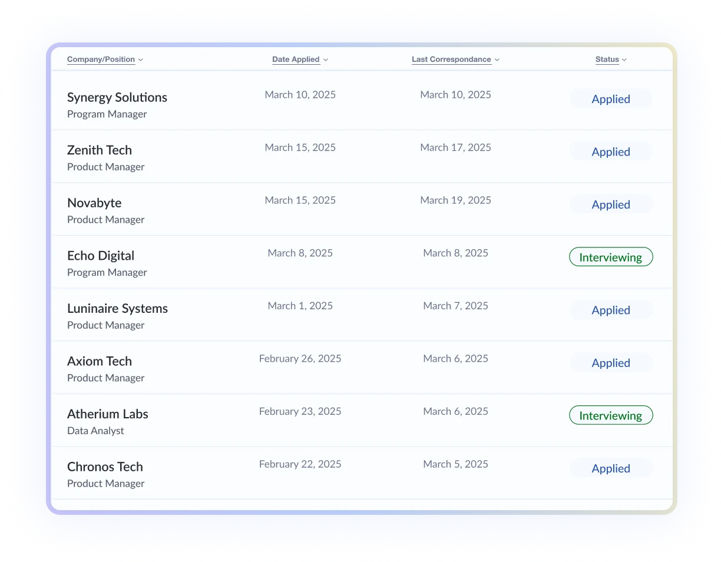Select the Zenith Tech company name
The height and width of the screenshot is (562, 721).
[100, 150]
